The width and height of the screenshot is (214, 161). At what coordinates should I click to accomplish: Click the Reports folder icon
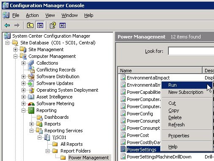click(x=39, y=124)
